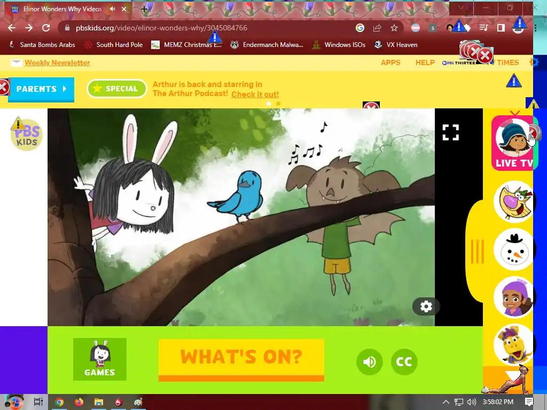Open Santa Bombs Arabs bookmark

(42, 45)
